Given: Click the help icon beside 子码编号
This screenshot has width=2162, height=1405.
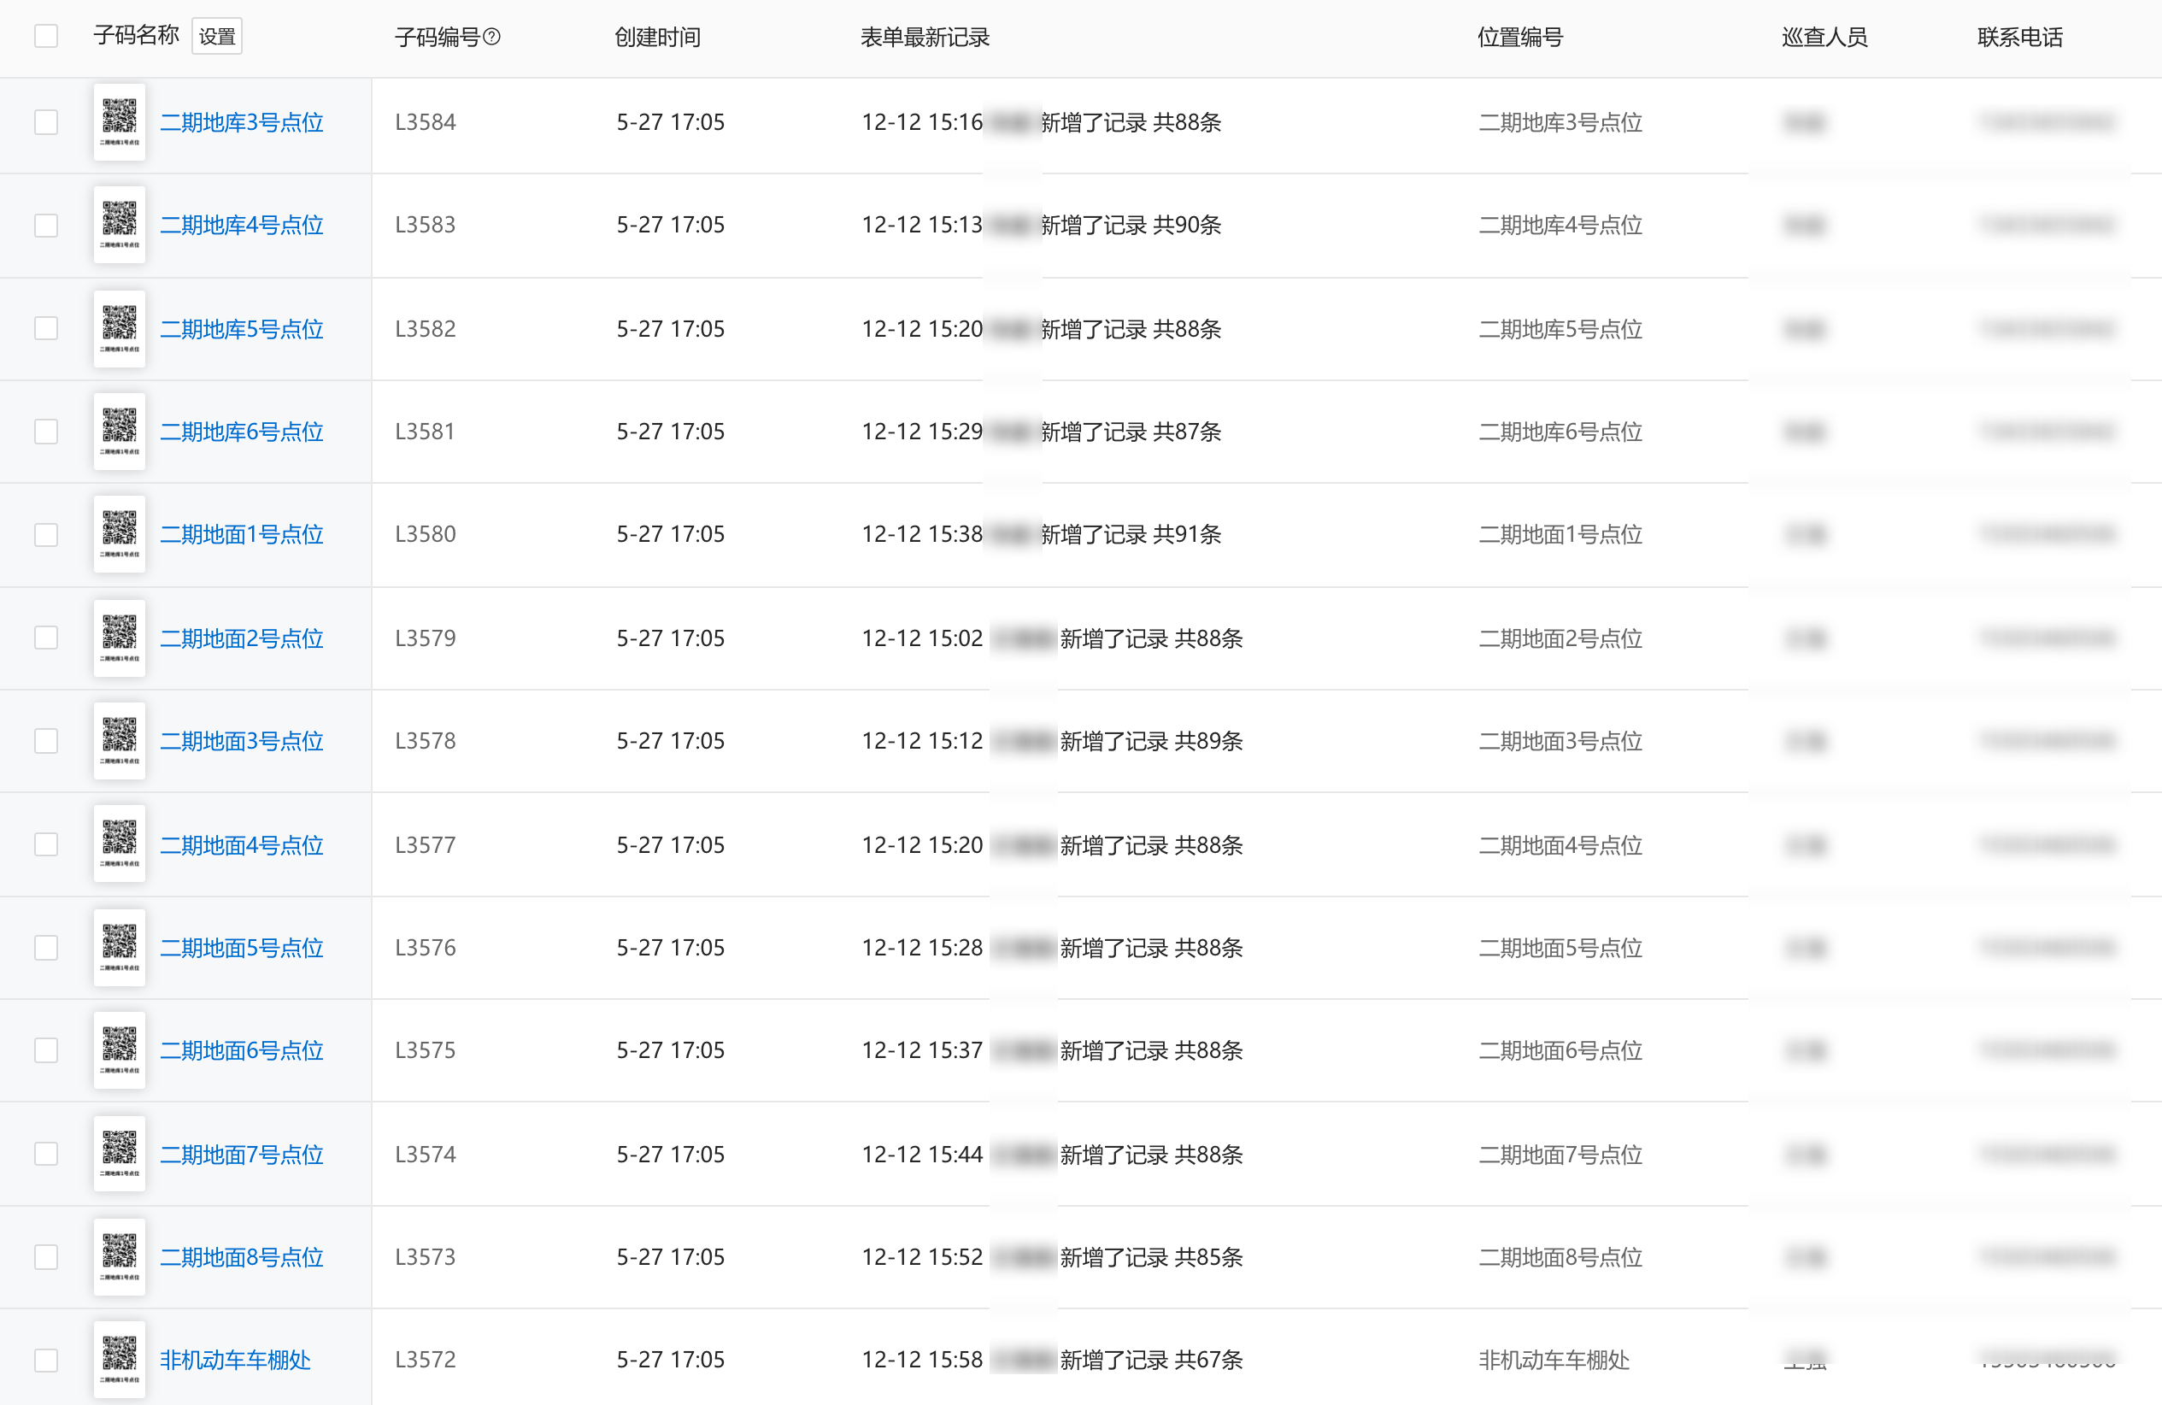Looking at the screenshot, I should pos(492,38).
